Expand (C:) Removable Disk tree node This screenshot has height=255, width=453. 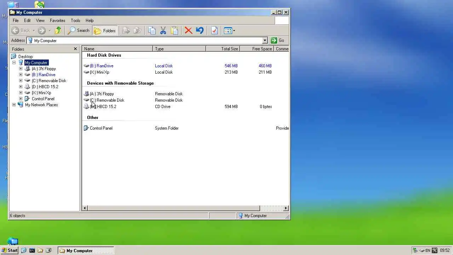[x=21, y=81]
